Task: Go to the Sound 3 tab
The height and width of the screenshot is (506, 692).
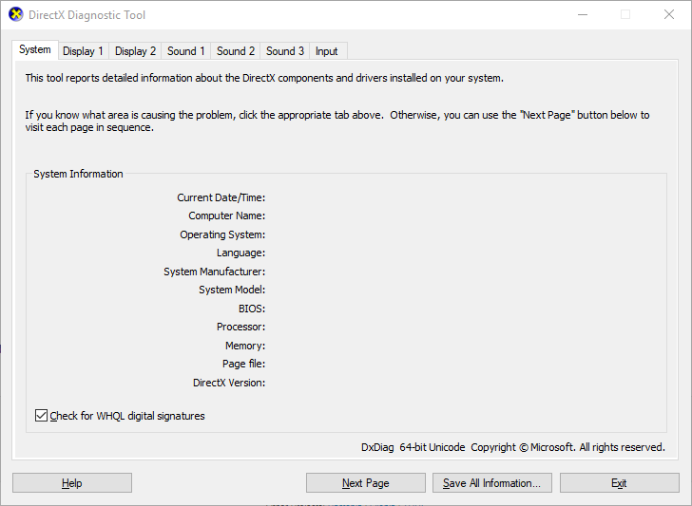Action: click(285, 51)
